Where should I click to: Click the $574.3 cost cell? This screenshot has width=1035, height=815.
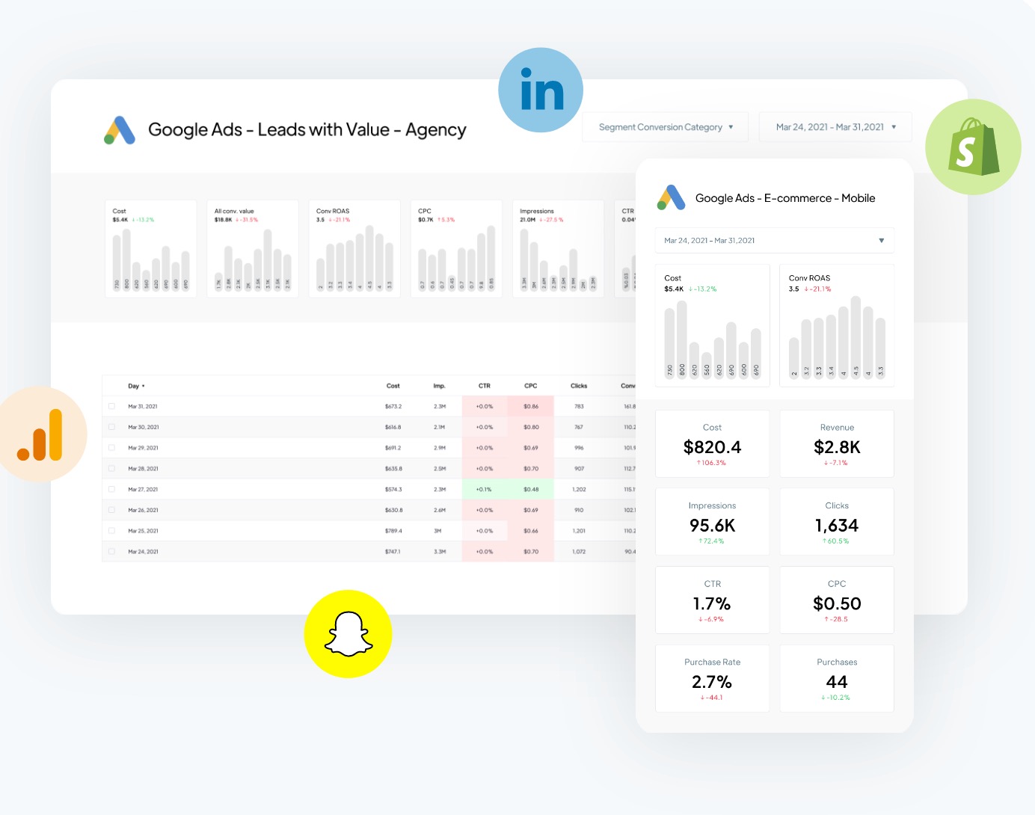click(393, 490)
